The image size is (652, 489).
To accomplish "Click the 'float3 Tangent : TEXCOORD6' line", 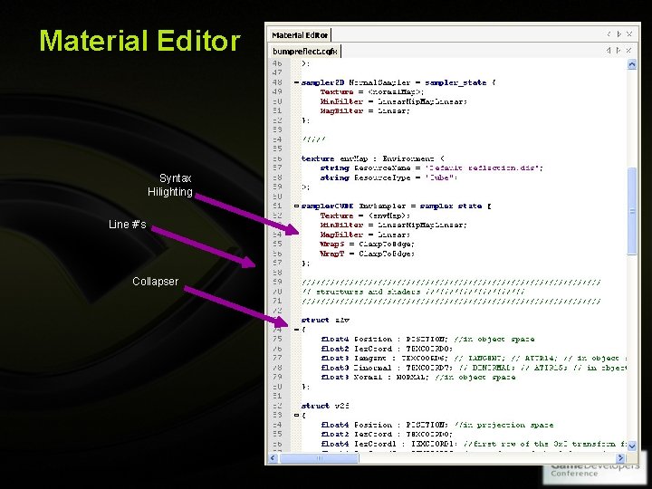I will tap(474, 358).
